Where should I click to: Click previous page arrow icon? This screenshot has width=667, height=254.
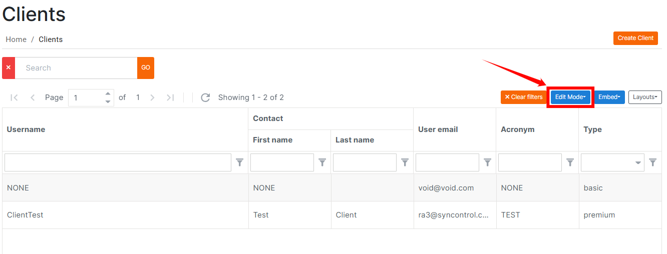33,97
